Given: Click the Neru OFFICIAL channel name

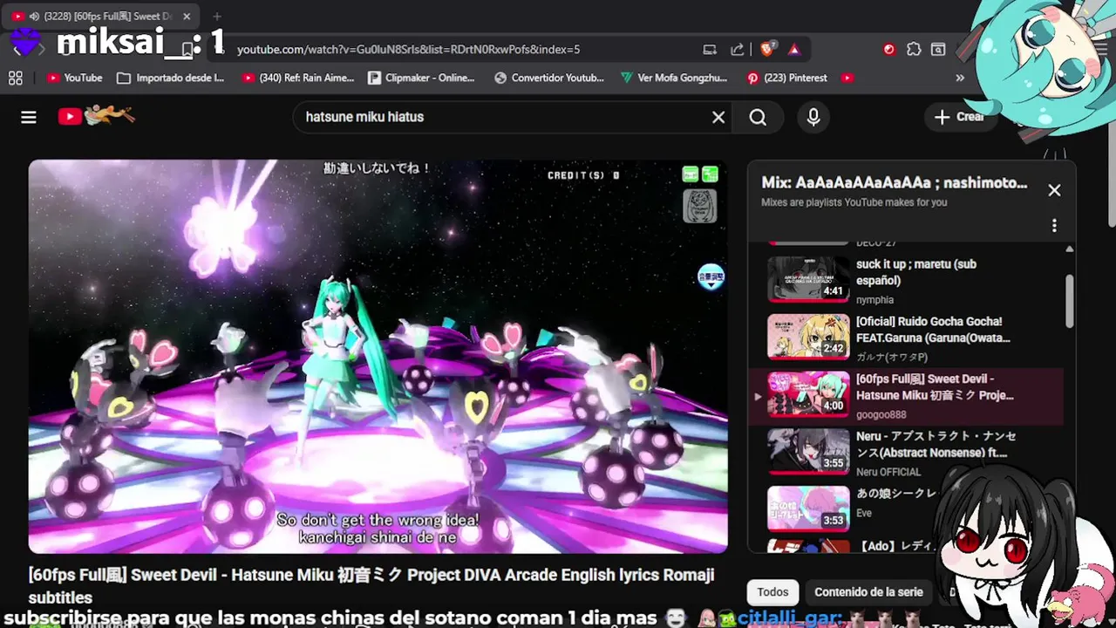Looking at the screenshot, I should click(x=888, y=472).
